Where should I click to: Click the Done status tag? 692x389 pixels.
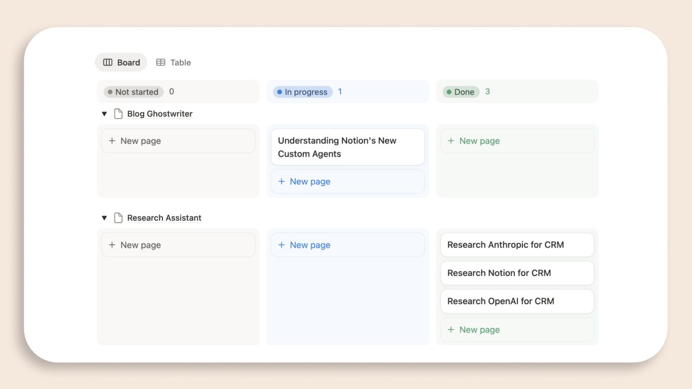461,92
